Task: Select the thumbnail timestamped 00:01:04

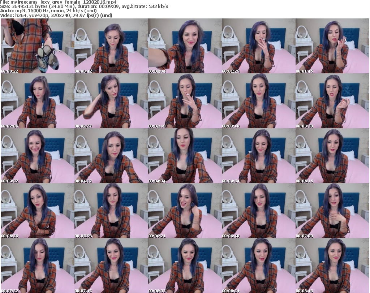Action: (x=185, y=46)
